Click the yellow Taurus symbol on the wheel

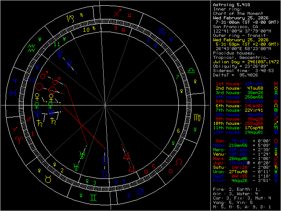pyautogui.click(x=48, y=179)
